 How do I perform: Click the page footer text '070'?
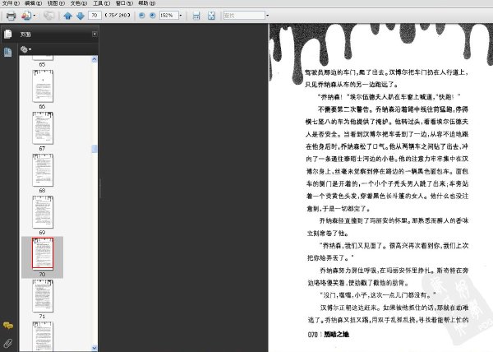coord(312,335)
